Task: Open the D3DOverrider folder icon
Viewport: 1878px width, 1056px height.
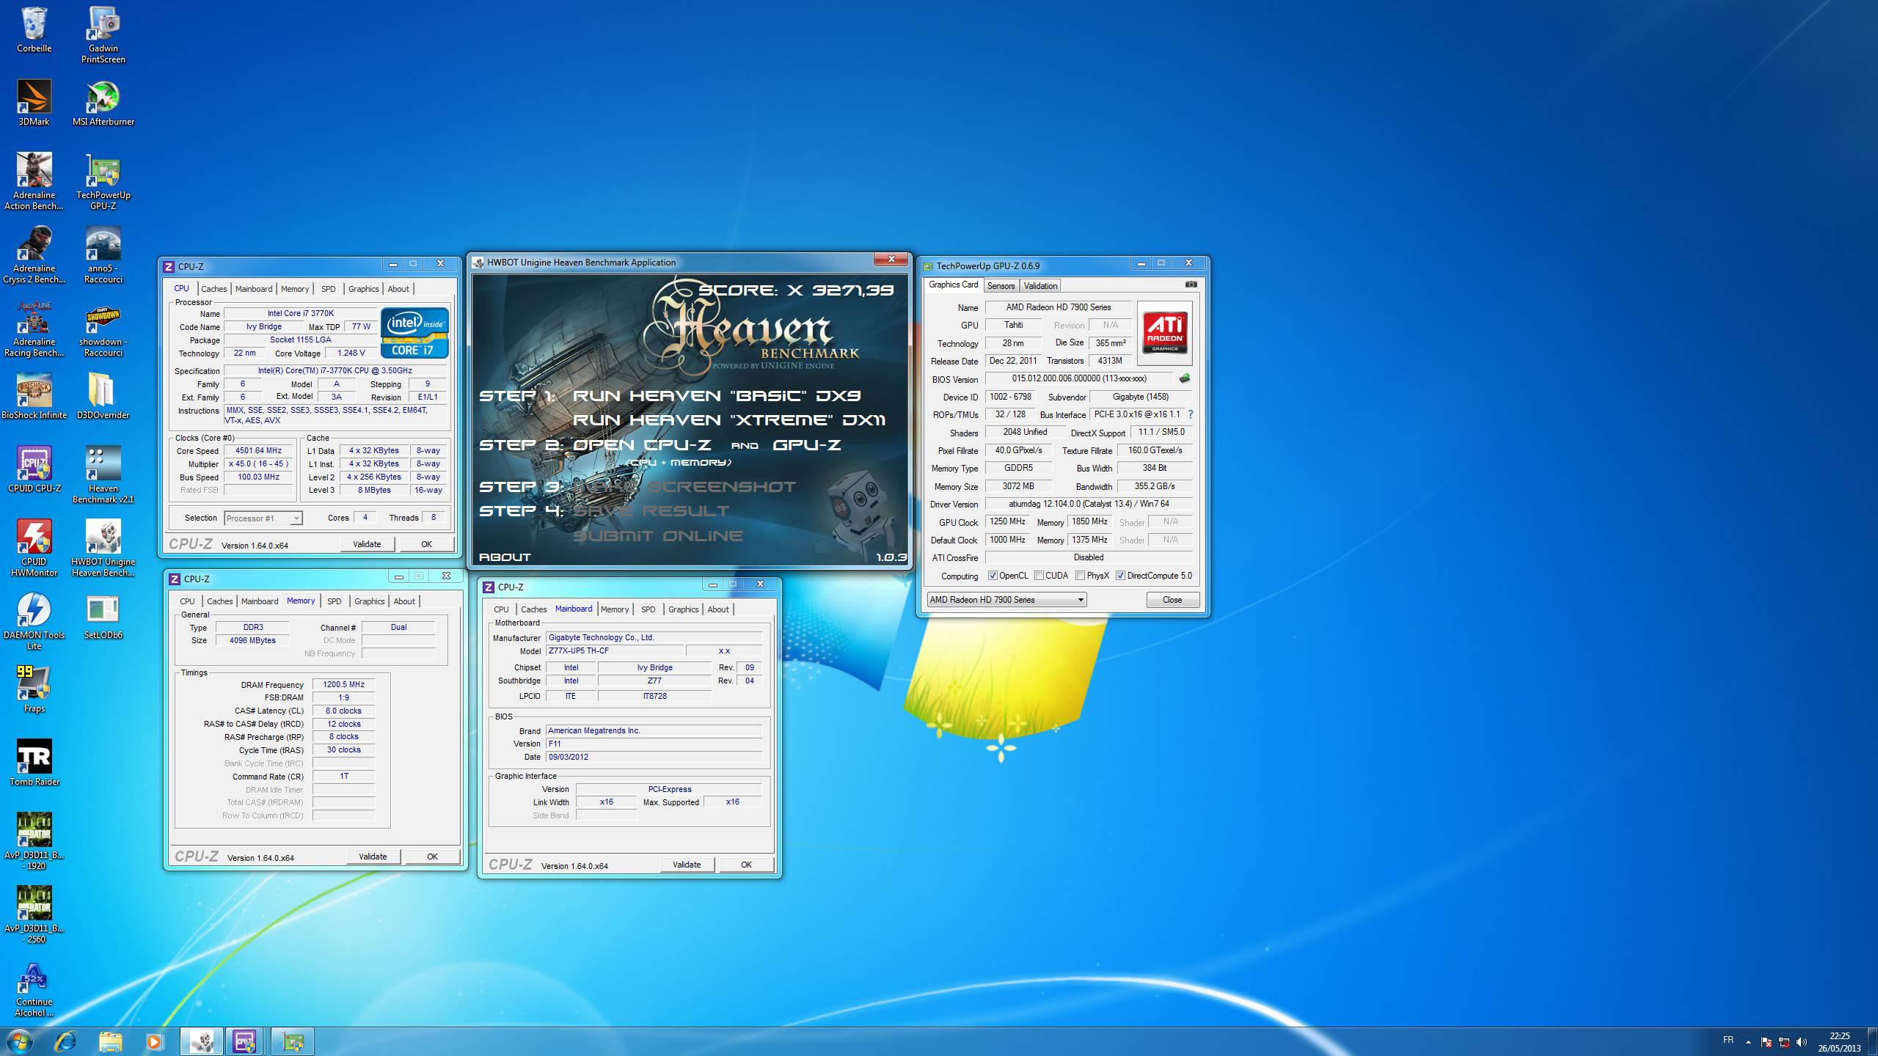Action: [x=103, y=396]
